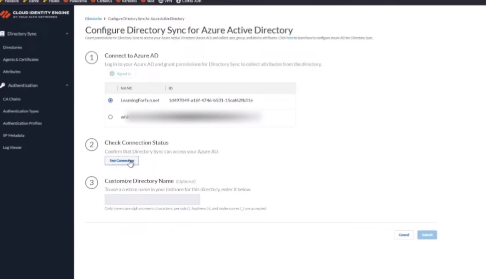Collapse the Directory Sync section chevron
This screenshot has height=279, width=486.
[67, 34]
